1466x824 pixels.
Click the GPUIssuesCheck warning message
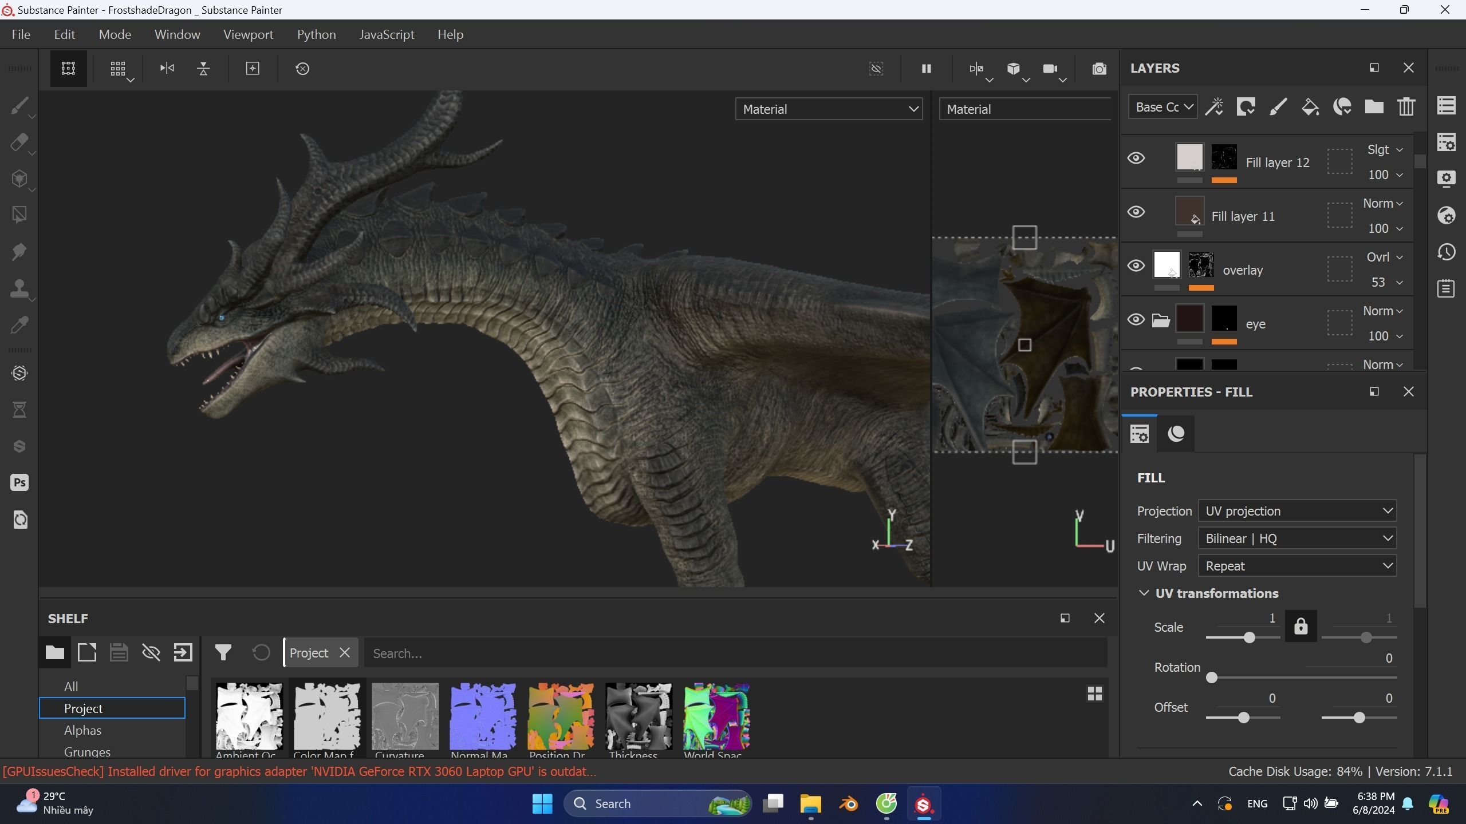coord(299,771)
